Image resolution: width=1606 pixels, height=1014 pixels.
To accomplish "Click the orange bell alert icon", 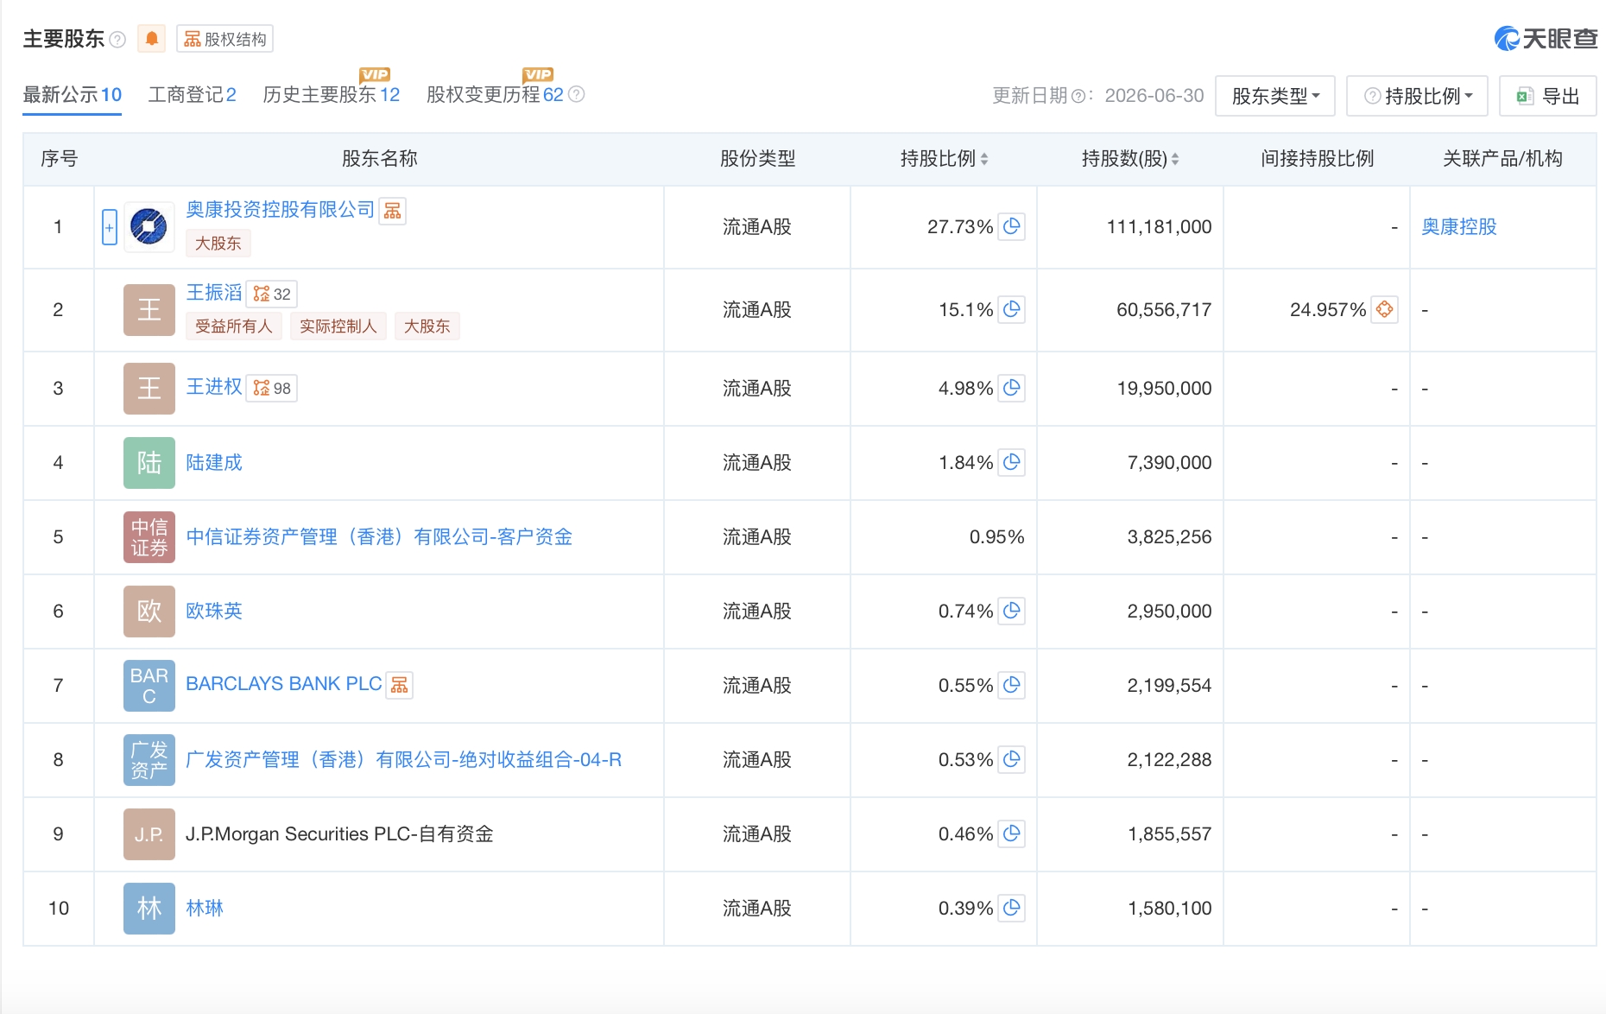I will pos(152,39).
